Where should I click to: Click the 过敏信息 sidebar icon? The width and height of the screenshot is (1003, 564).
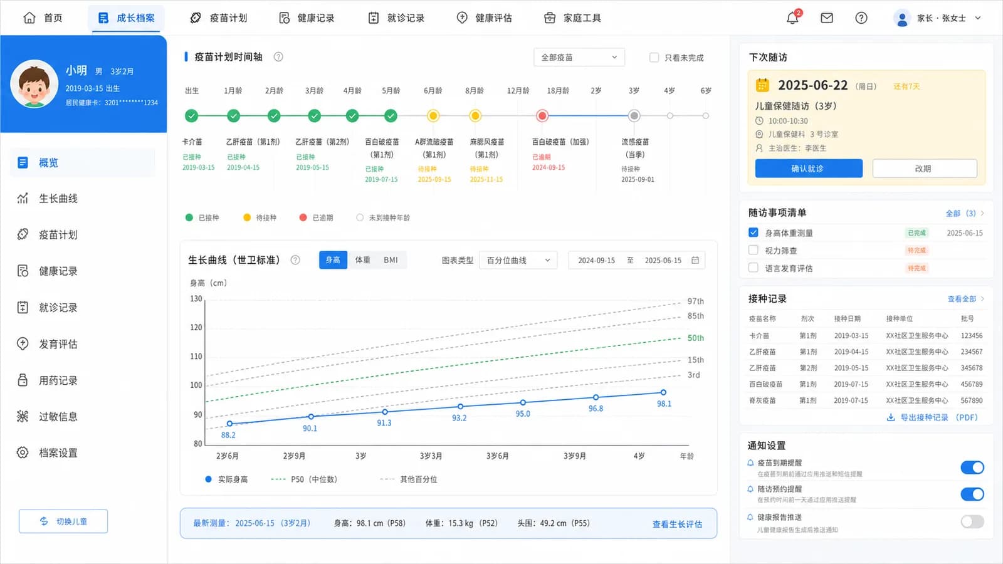coord(23,416)
